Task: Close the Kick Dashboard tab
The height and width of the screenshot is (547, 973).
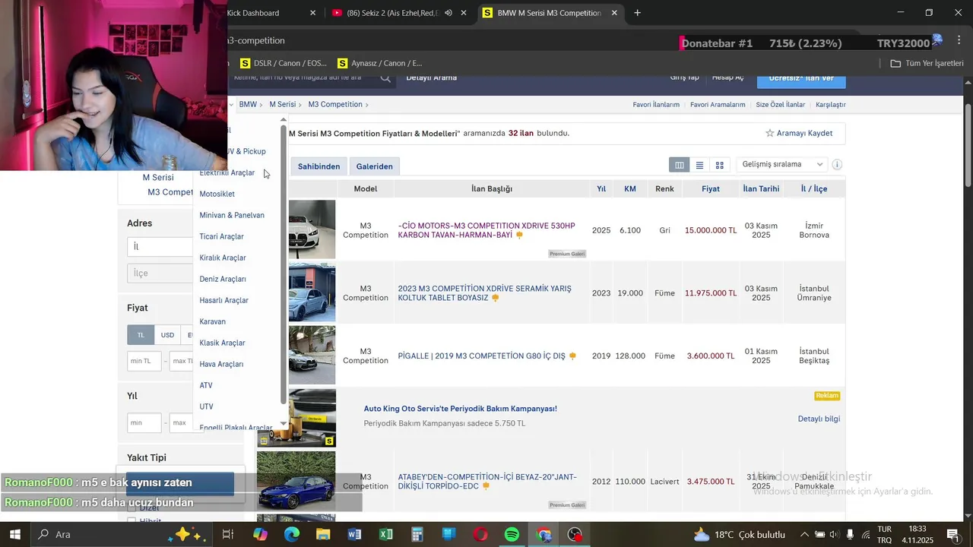Action: [x=313, y=13]
